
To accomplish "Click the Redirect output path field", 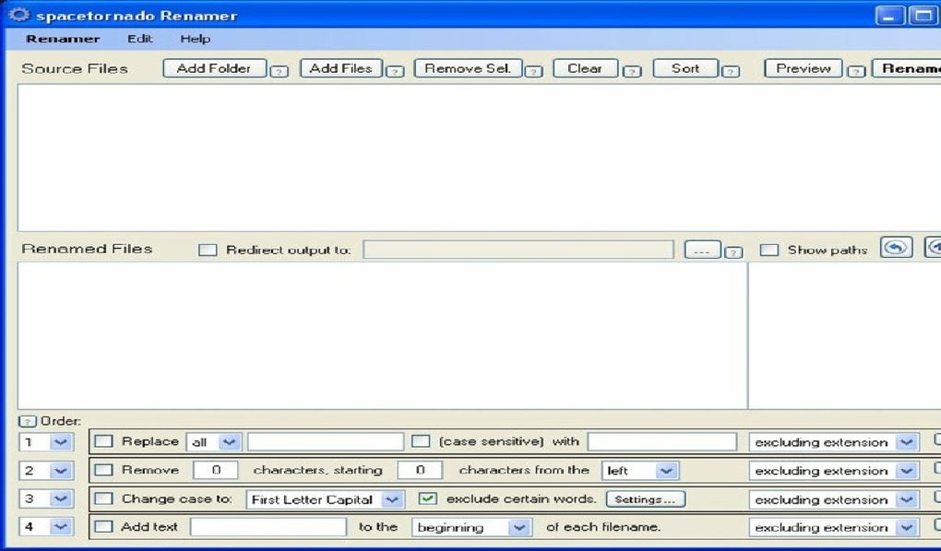I will [518, 250].
